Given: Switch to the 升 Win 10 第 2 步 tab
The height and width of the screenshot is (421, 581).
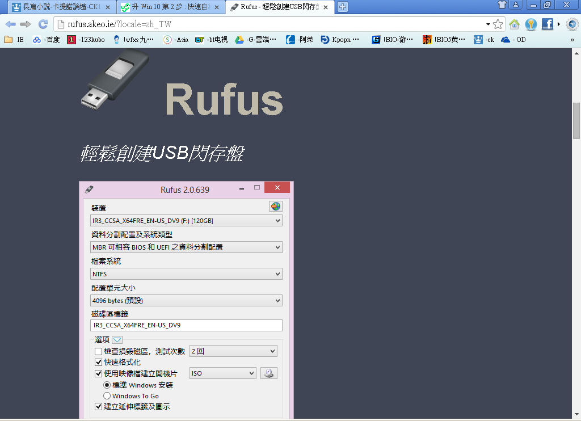Looking at the screenshot, I should coord(170,7).
